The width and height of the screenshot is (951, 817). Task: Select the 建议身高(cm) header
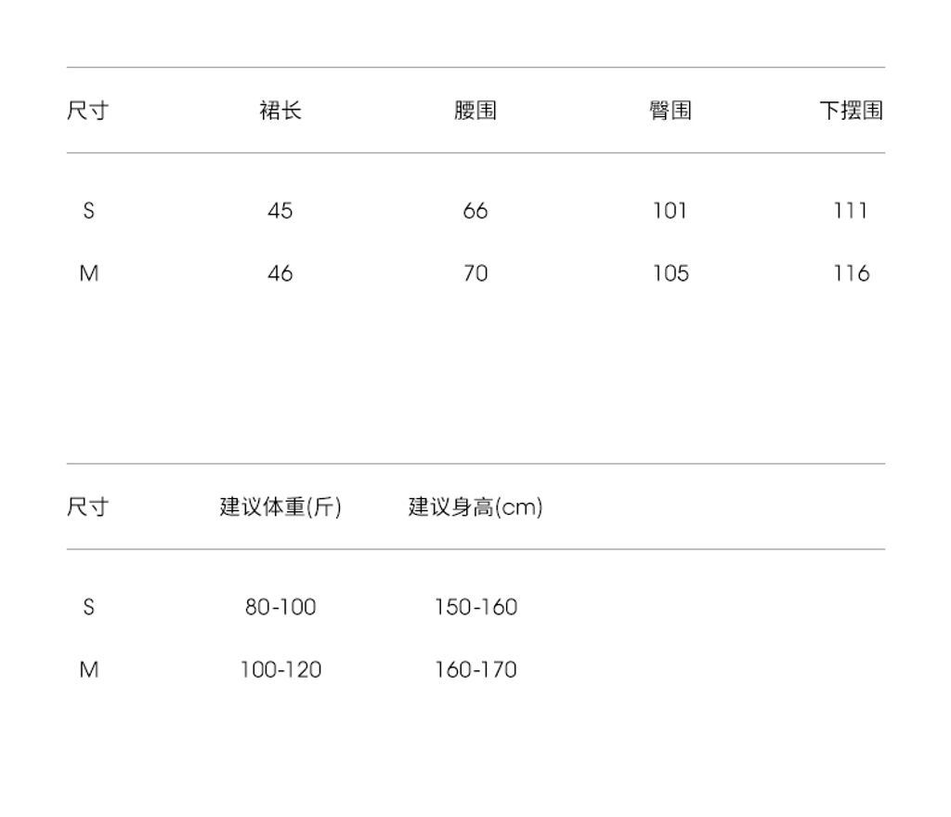tap(475, 507)
